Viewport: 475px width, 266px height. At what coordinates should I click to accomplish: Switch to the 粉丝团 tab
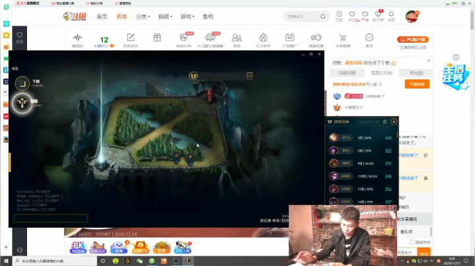(416, 73)
